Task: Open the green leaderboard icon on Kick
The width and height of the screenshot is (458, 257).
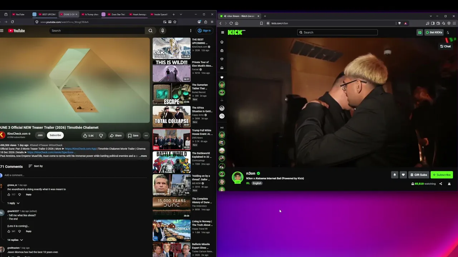Action: 420,32
